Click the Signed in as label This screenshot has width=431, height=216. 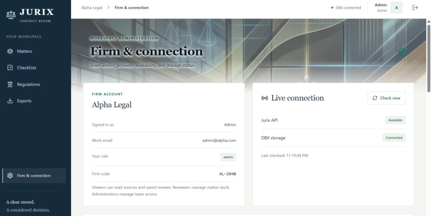(103, 124)
